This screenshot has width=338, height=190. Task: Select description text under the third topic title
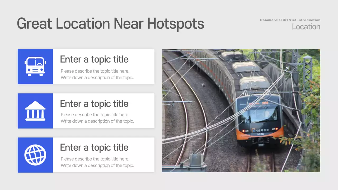pos(97,162)
